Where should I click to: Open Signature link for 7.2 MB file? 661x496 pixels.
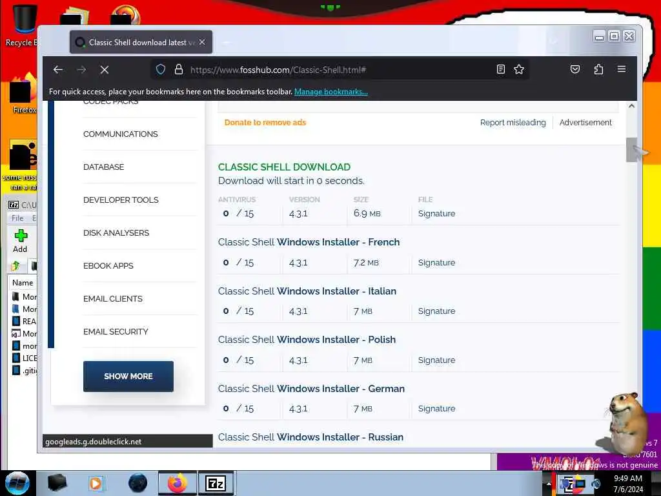coord(436,262)
